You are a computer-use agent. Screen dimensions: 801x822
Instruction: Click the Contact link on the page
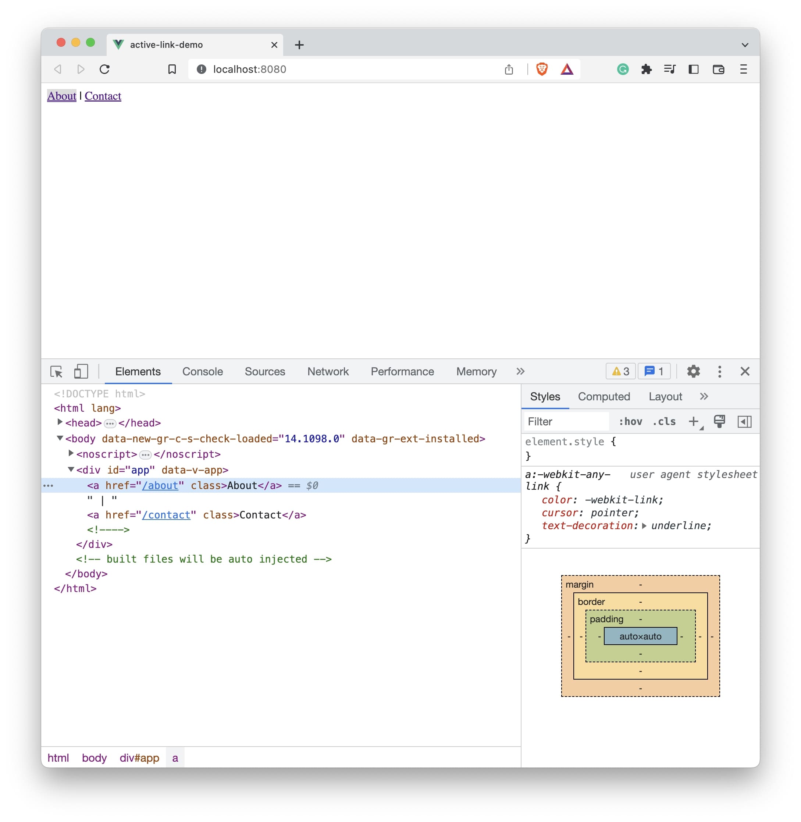[x=103, y=96]
